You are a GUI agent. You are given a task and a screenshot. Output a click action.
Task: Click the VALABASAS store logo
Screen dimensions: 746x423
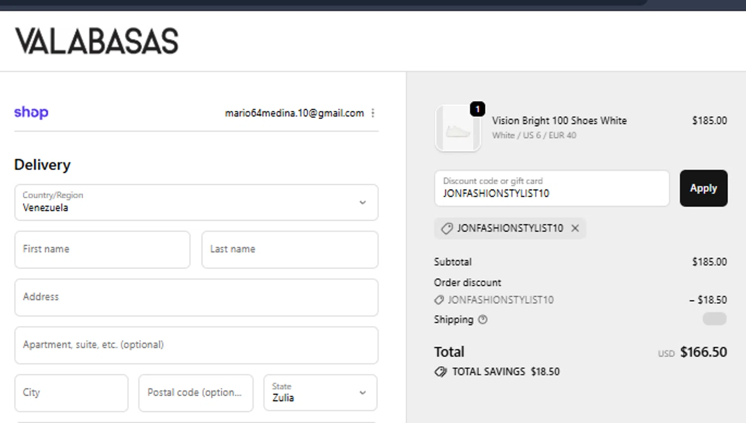pos(96,41)
